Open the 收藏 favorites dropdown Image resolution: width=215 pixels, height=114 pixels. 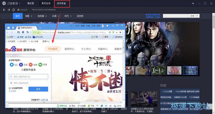[11, 37]
